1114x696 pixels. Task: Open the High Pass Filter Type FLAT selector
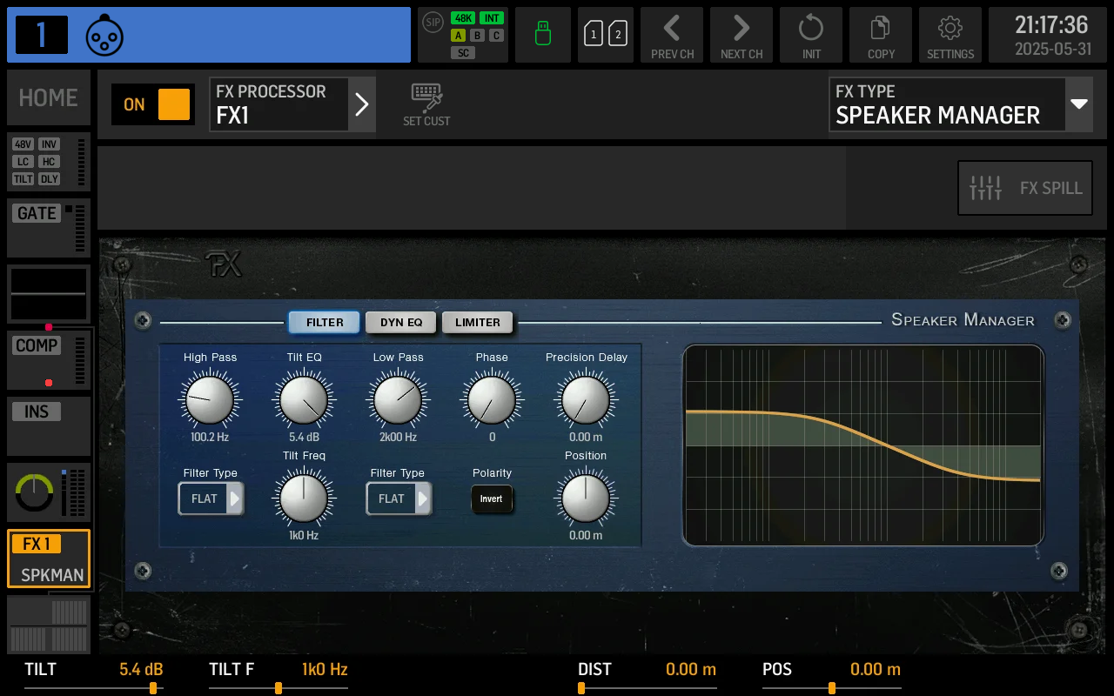point(211,499)
